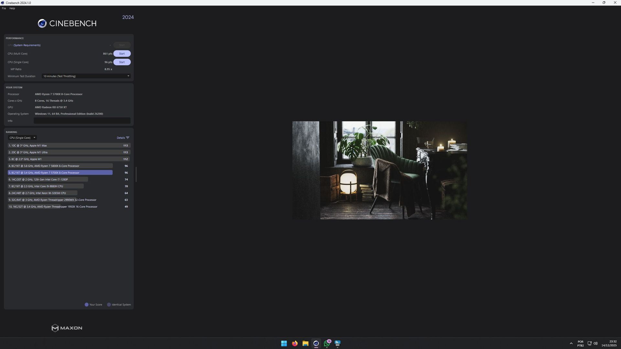Click the Cinebench logo icon
Image resolution: width=621 pixels, height=349 pixels.
pyautogui.click(x=42, y=23)
